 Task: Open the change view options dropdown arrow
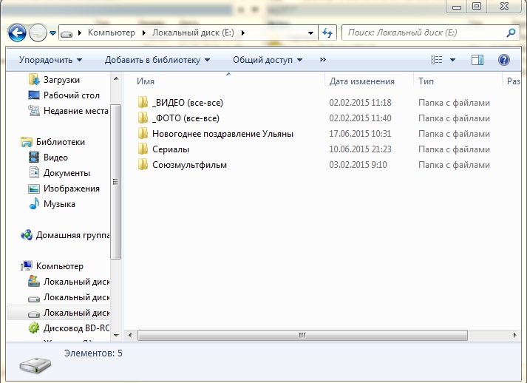[453, 60]
